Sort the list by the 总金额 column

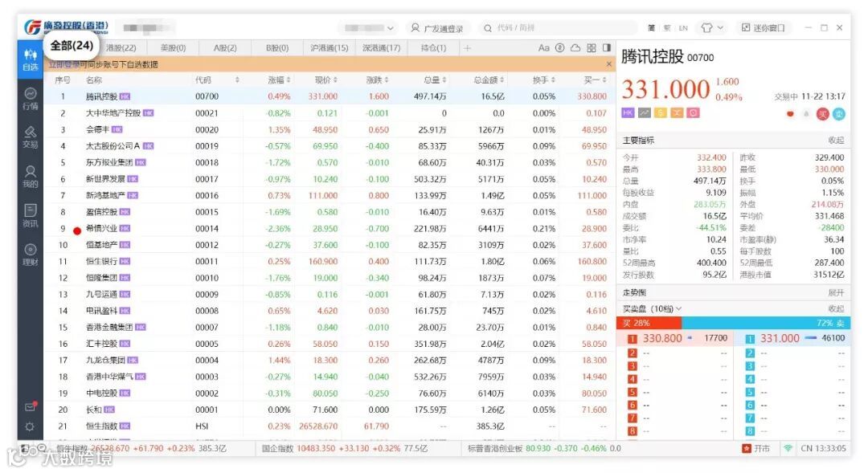[489, 80]
